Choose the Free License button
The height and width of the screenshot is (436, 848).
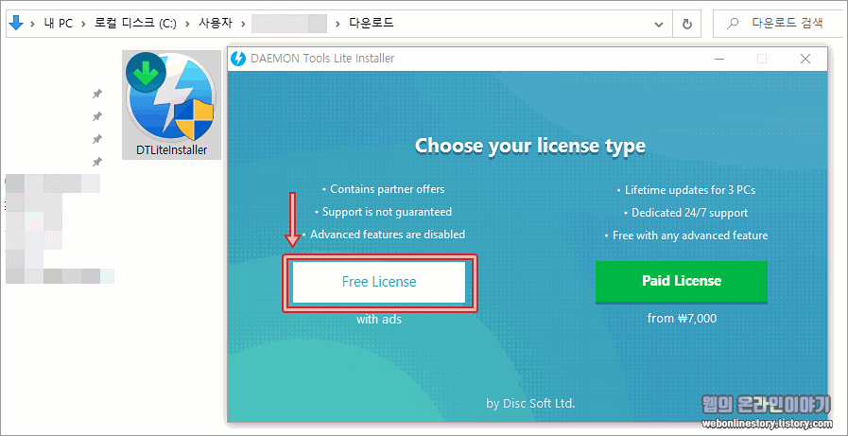(x=378, y=282)
